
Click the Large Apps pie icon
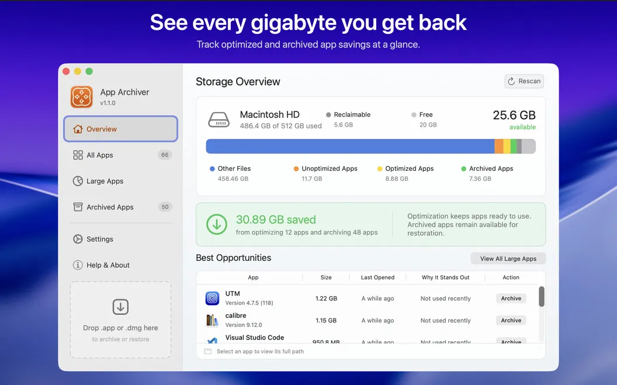pyautogui.click(x=78, y=181)
